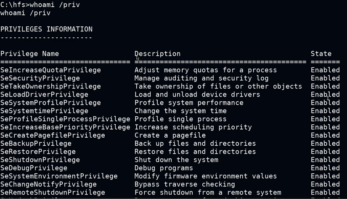Click 'Force shutdown from a remote system'
Viewport: 347px width, 199px height.
tap(208, 193)
